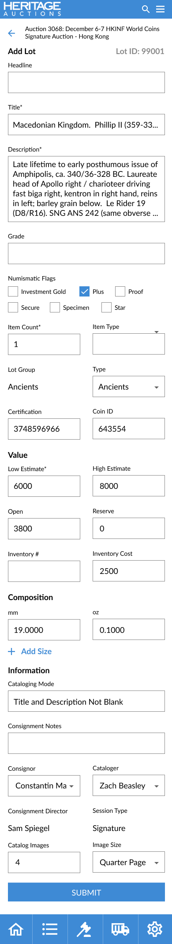This screenshot has height=944, width=172.
Task: Go back using the left arrow
Action: click(x=11, y=33)
